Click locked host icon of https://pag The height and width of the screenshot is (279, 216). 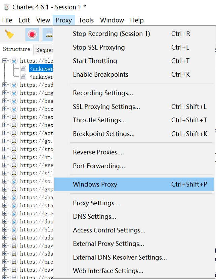tap(14, 270)
